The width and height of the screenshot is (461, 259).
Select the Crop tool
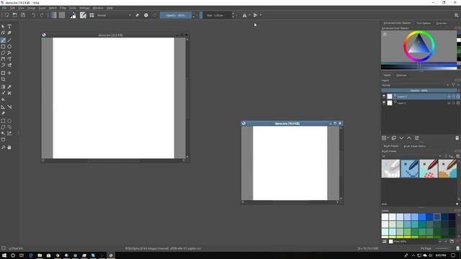[x=3, y=79]
